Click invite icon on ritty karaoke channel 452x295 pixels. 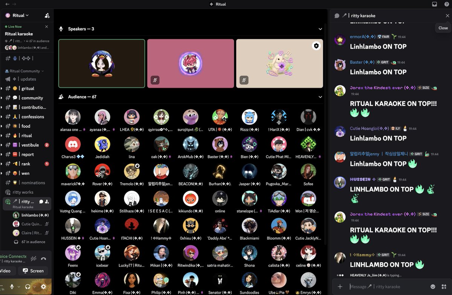47,202
